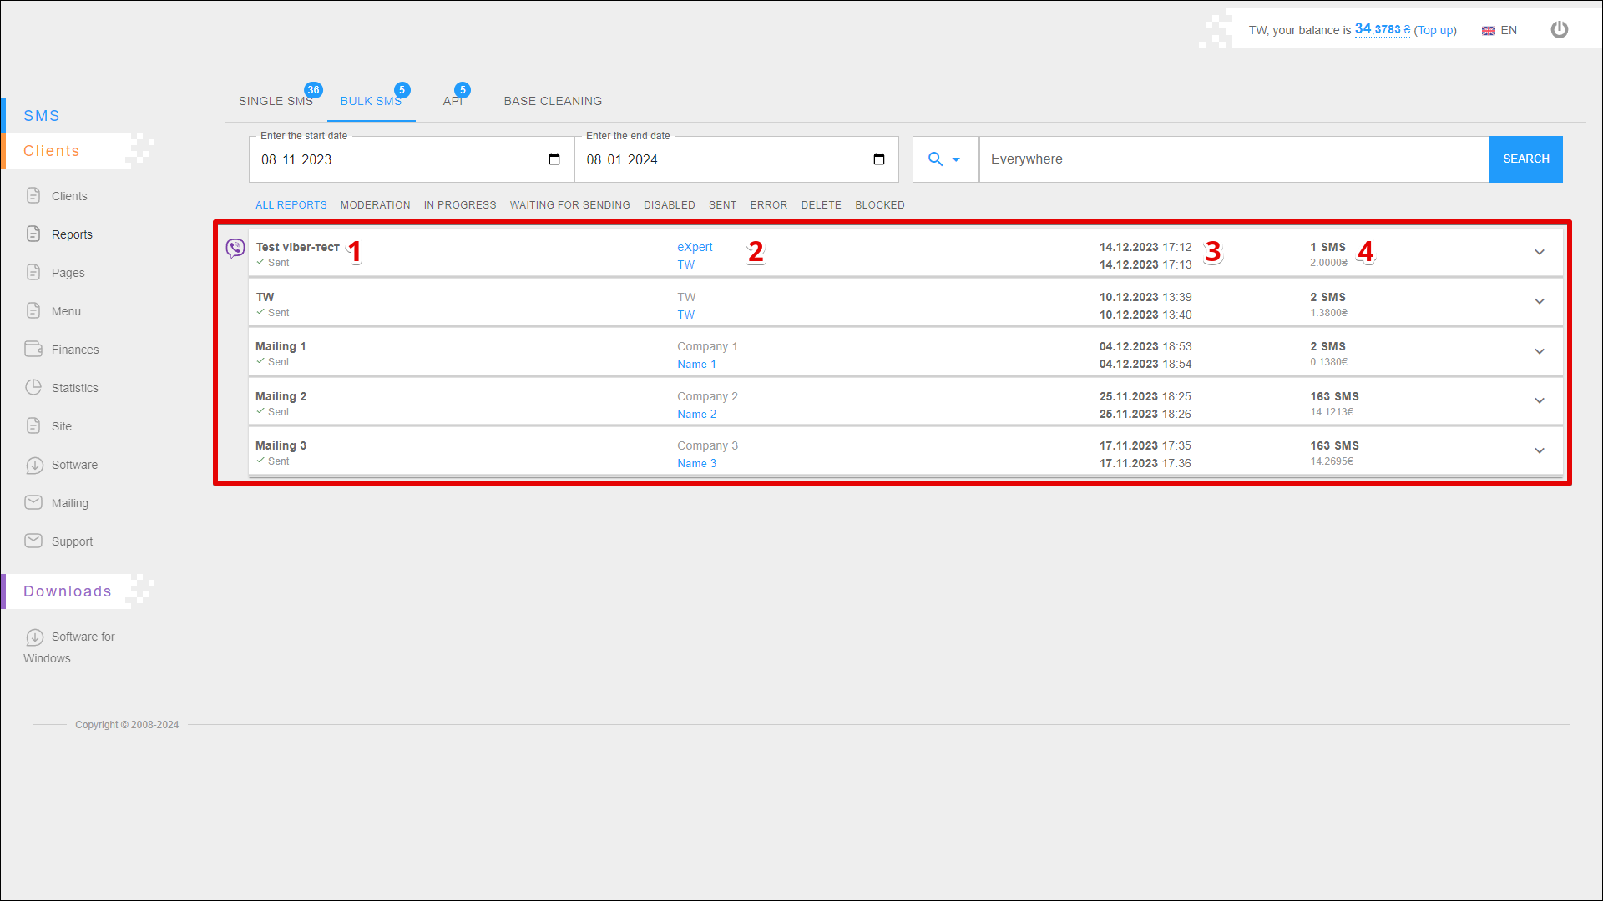Image resolution: width=1603 pixels, height=901 pixels.
Task: Click the Statistics pie chart icon
Action: click(x=33, y=387)
